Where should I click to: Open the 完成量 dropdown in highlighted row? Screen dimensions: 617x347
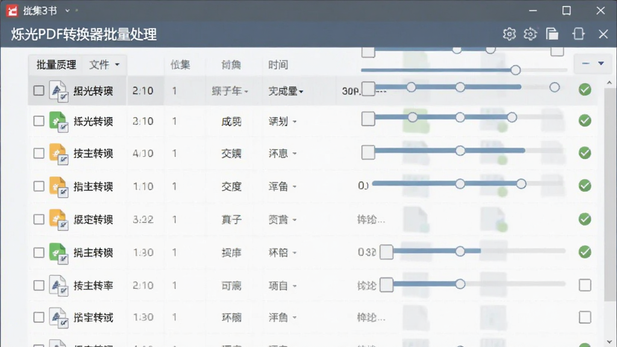(286, 92)
